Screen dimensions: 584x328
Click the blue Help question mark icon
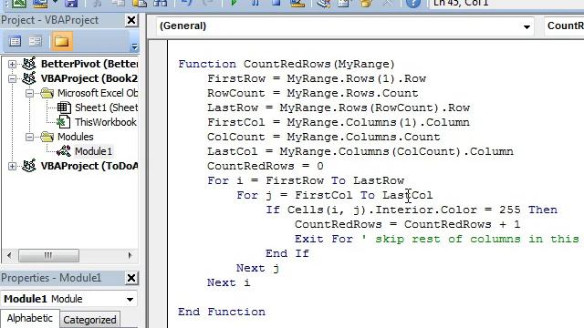click(x=412, y=4)
